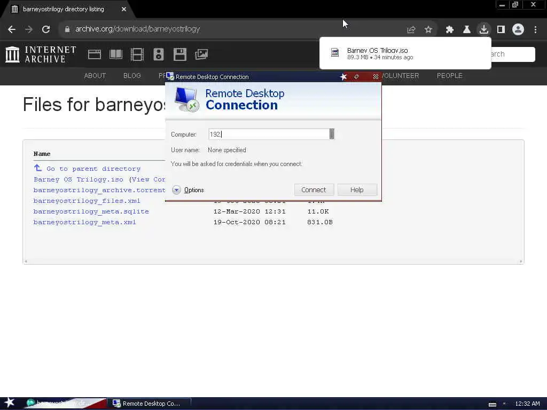
Task: Open the Chrome profile avatar
Action: click(x=518, y=29)
